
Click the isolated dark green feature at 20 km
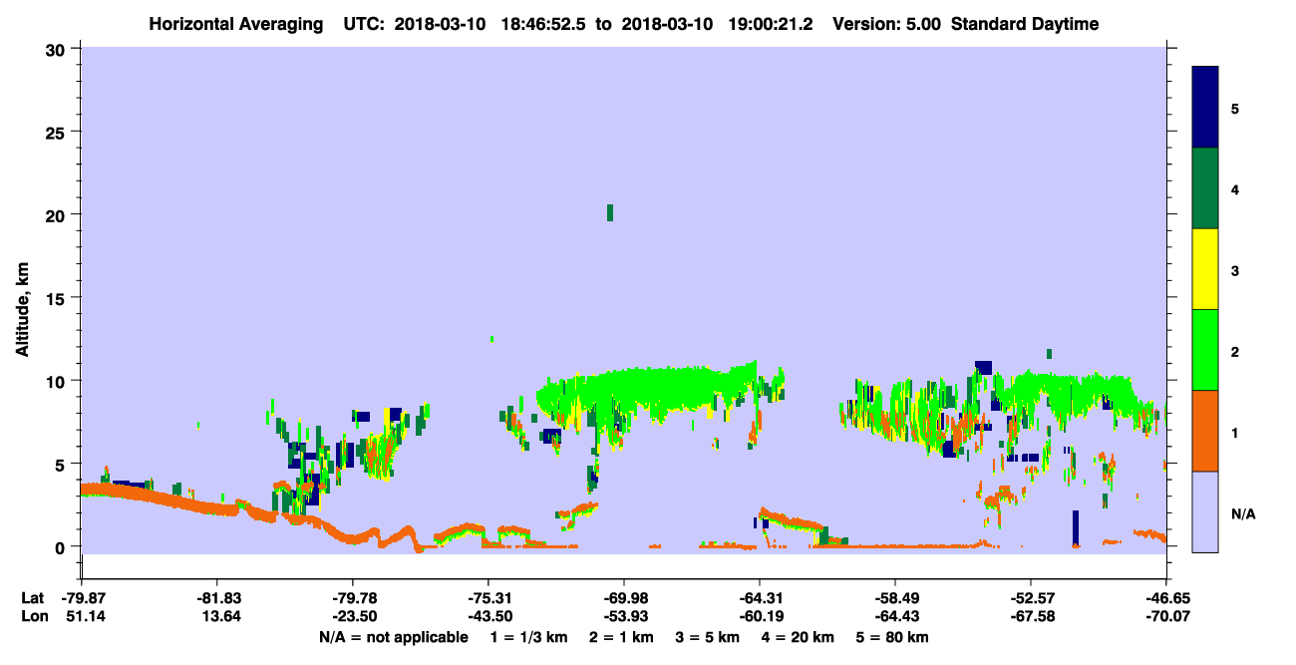(x=610, y=212)
